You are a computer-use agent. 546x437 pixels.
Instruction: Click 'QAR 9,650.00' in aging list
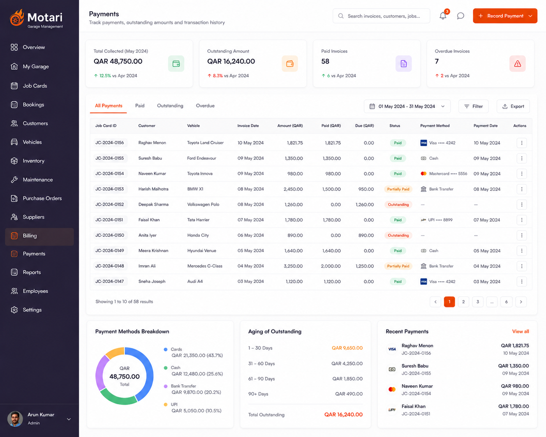(x=347, y=348)
